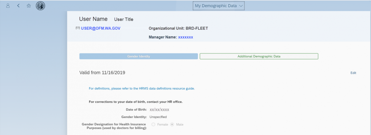Click the User Title text
Image resolution: width=371 pixels, height=135 pixels.
click(x=124, y=19)
